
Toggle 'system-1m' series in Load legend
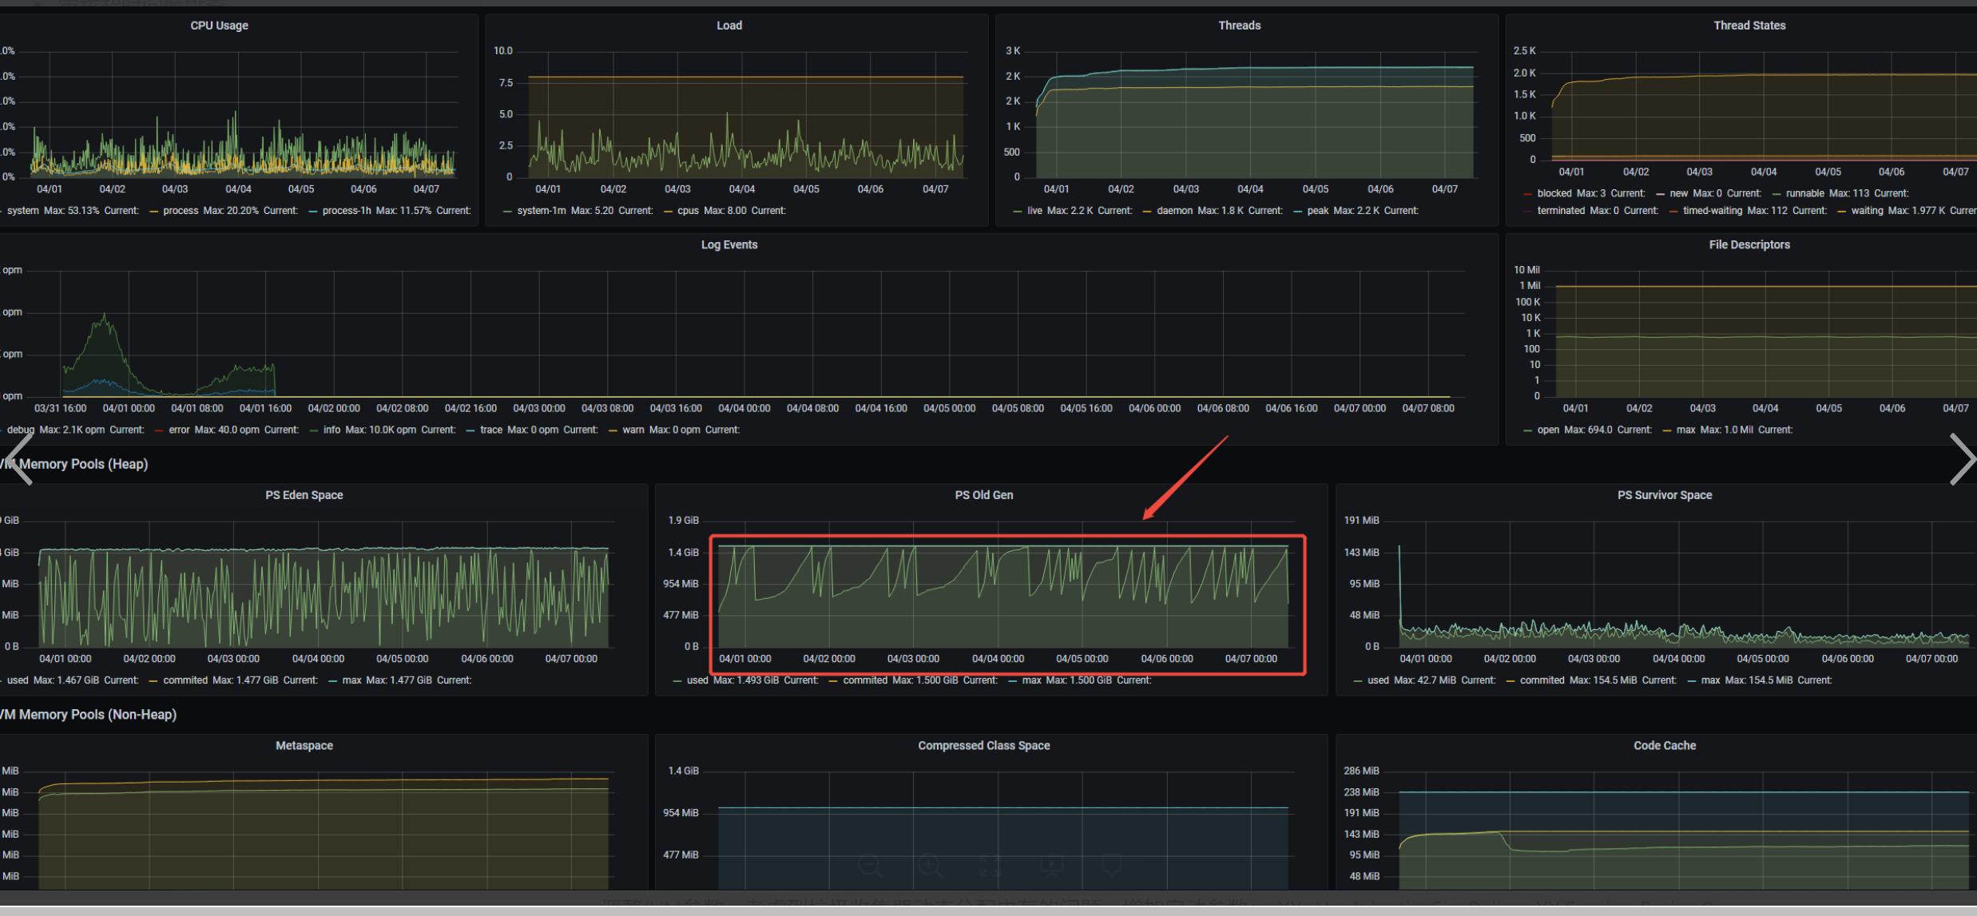[541, 211]
